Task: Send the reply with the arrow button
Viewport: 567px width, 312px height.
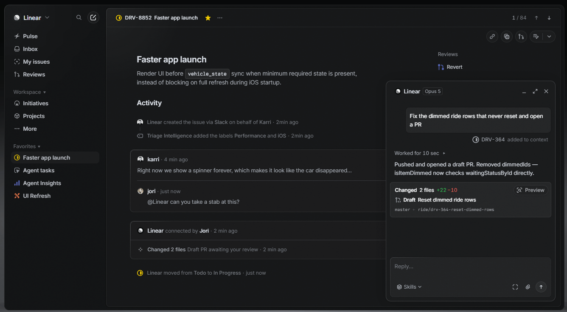Action: (x=541, y=287)
